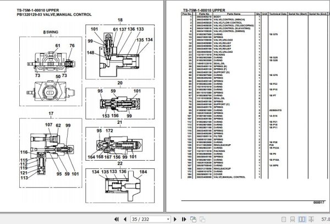Click the PB1320129-03 VALVE,MANUAL CONTROL title
This screenshot has width=330, height=224.
pos(54,15)
